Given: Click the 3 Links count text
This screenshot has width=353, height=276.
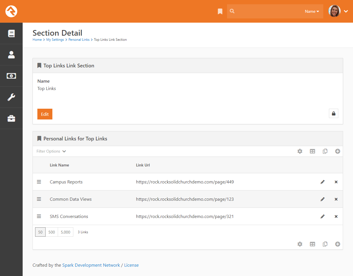Looking at the screenshot, I should click(x=83, y=232).
